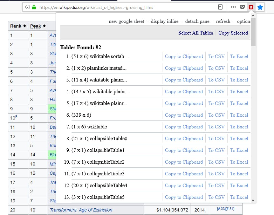Detach the tables pane

pyautogui.click(x=197, y=21)
